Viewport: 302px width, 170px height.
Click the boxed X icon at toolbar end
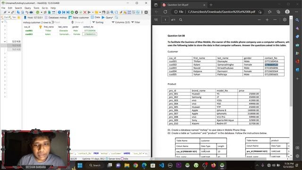pos(146,12)
